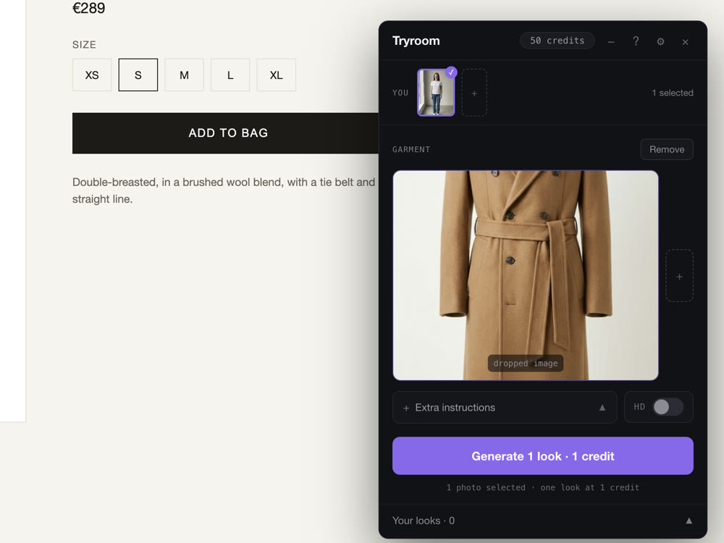Viewport: 724px width, 543px height.
Task: Click the YOU row label
Action: pyautogui.click(x=400, y=93)
